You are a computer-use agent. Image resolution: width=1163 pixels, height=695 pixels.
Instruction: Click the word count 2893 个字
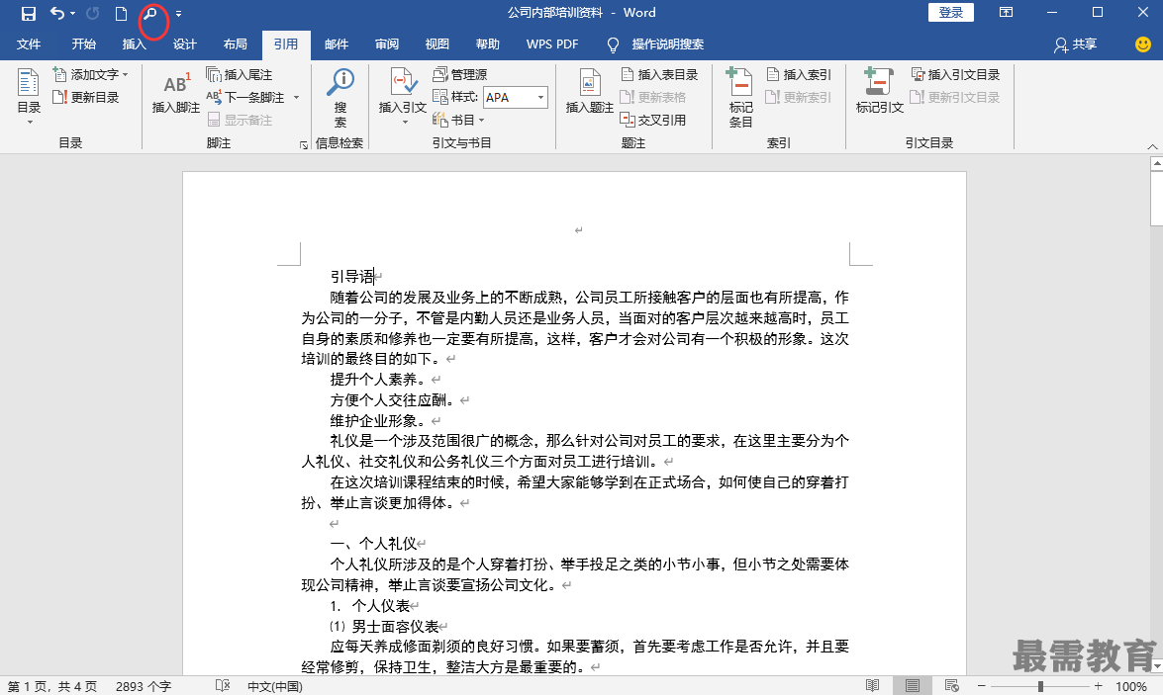pos(144,687)
